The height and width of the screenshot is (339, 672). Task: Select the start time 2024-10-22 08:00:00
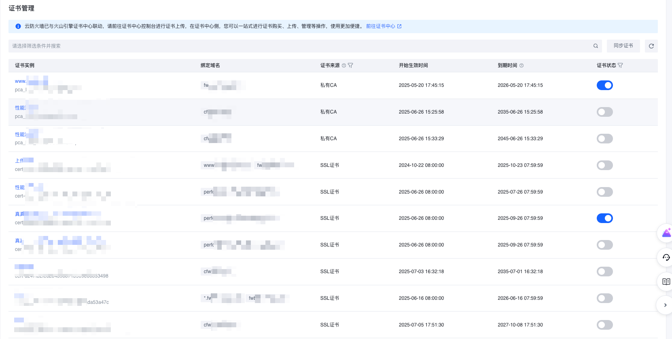pyautogui.click(x=421, y=165)
